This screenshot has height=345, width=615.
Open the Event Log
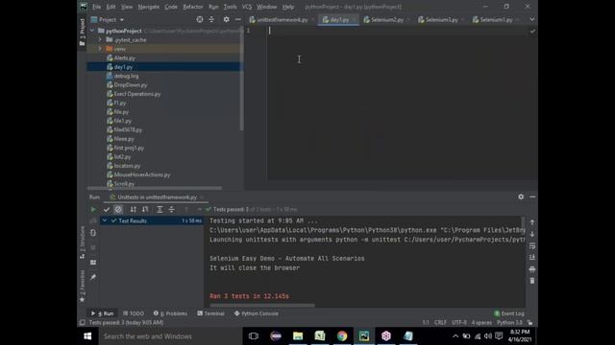tap(509, 313)
